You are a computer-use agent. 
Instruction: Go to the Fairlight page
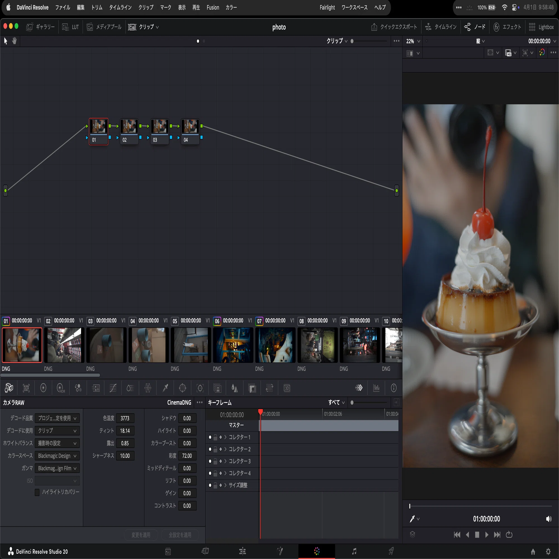(x=354, y=551)
